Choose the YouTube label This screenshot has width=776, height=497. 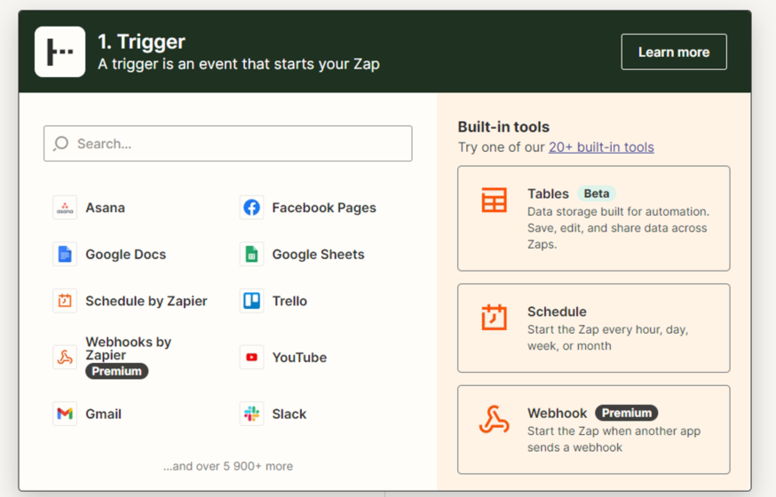click(x=299, y=357)
